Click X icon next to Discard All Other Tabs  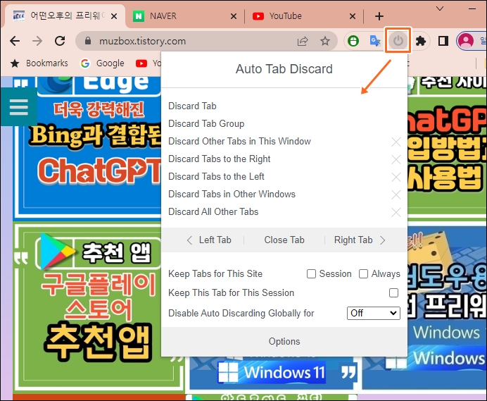(396, 212)
